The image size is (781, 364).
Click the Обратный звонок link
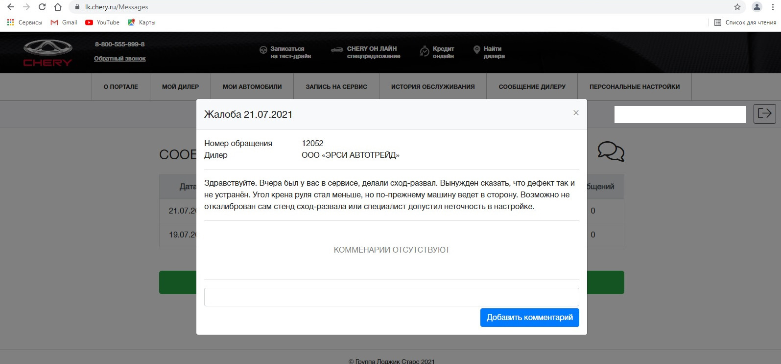pyautogui.click(x=120, y=59)
